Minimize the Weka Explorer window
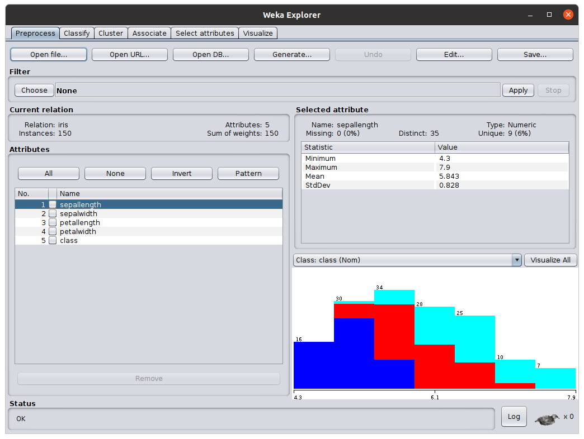 coord(530,15)
